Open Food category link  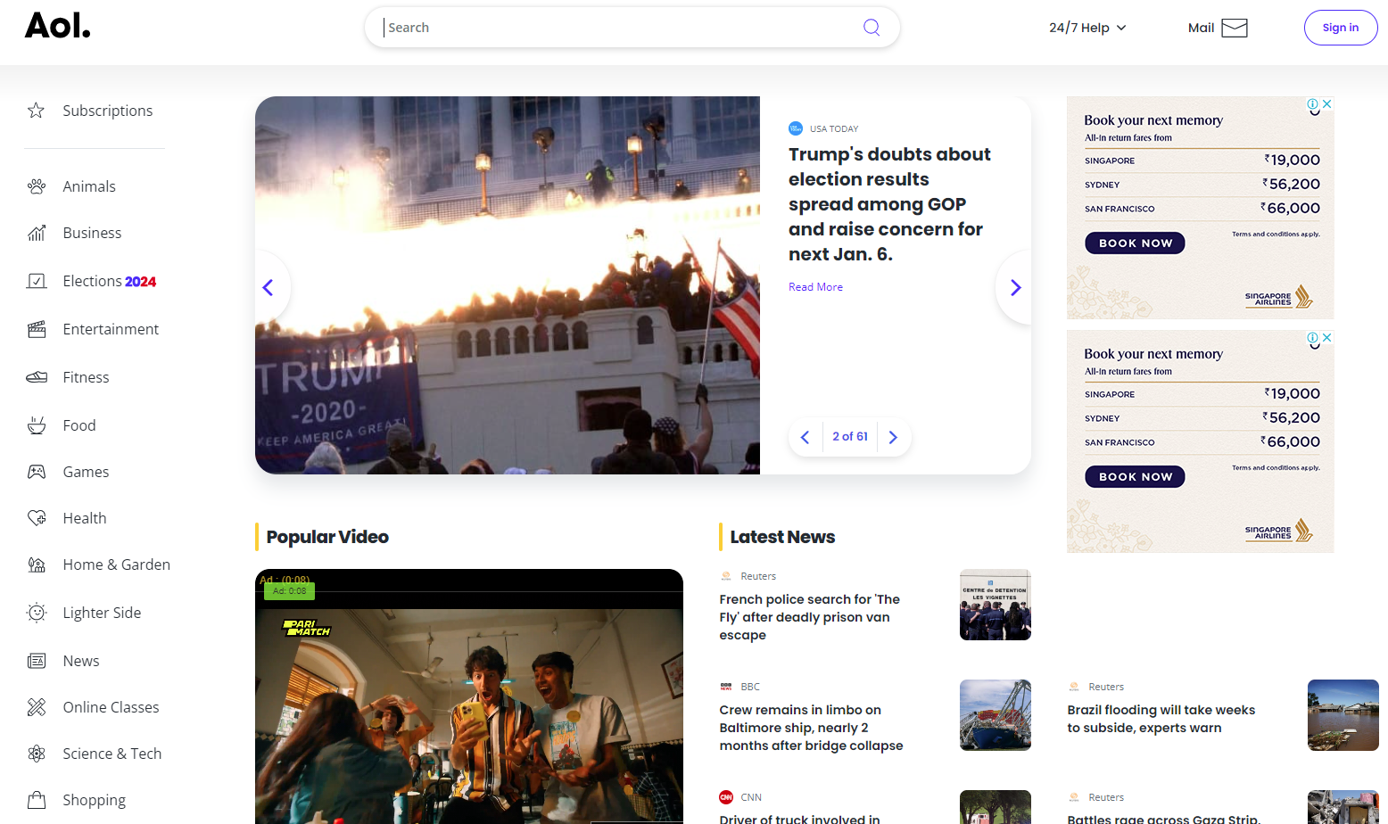[x=79, y=425]
